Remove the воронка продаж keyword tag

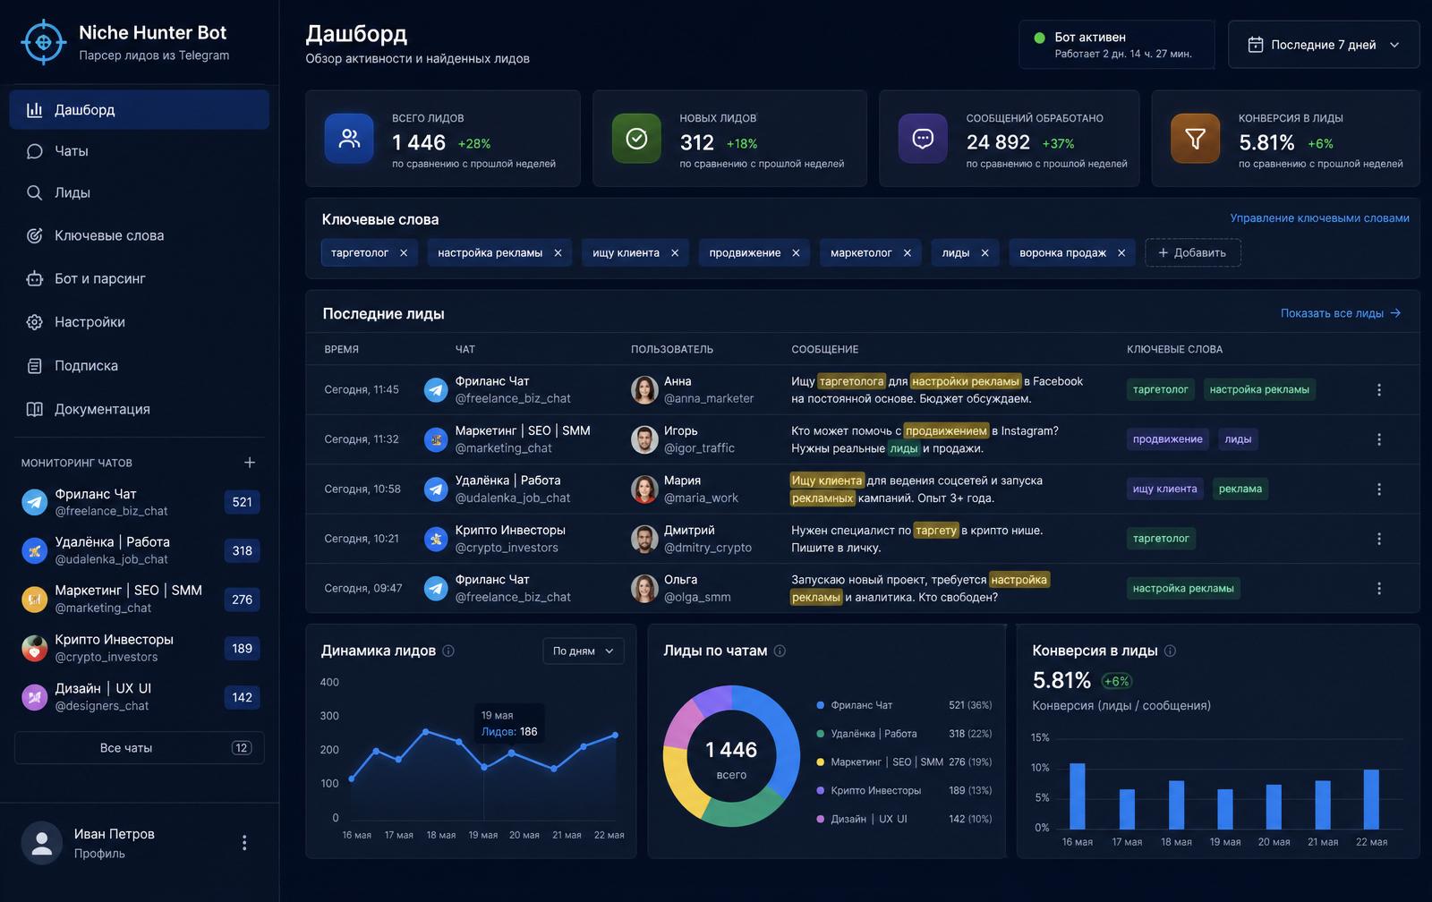pos(1121,253)
